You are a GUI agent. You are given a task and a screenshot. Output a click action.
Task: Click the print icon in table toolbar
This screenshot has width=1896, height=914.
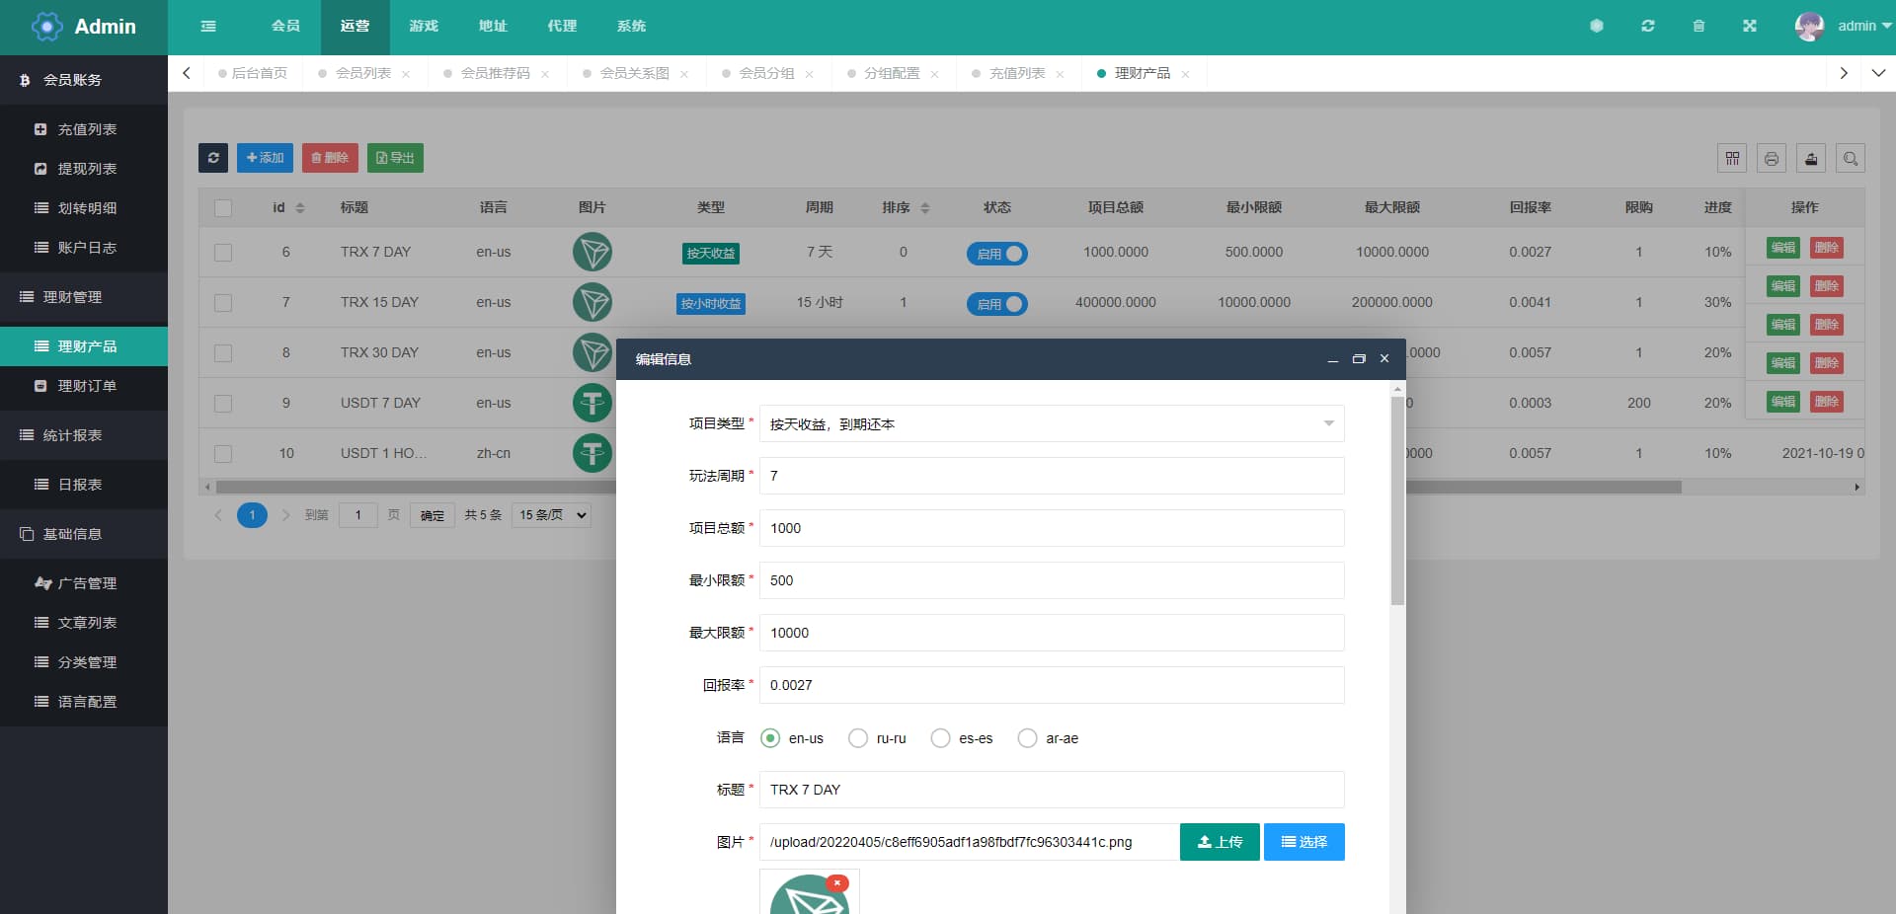(1772, 158)
